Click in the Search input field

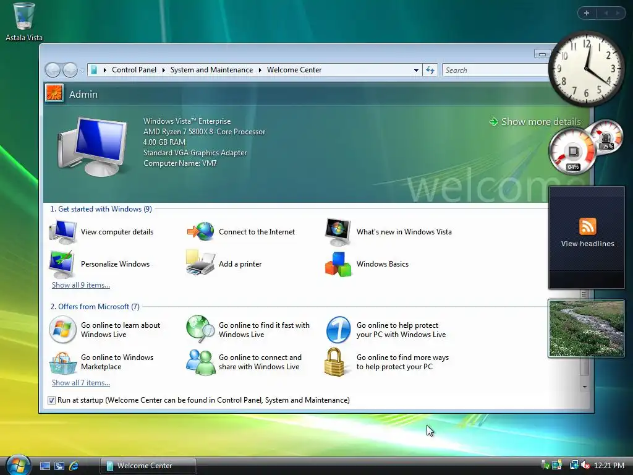click(x=495, y=71)
